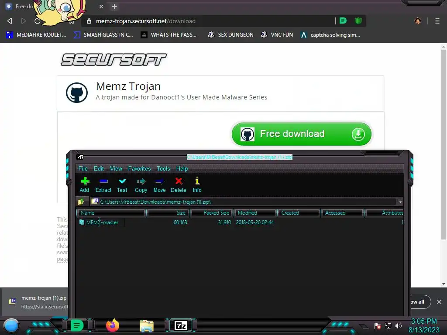Click the Action Center flag tray icon
Viewport: 447px width, 335px height.
tap(378, 325)
